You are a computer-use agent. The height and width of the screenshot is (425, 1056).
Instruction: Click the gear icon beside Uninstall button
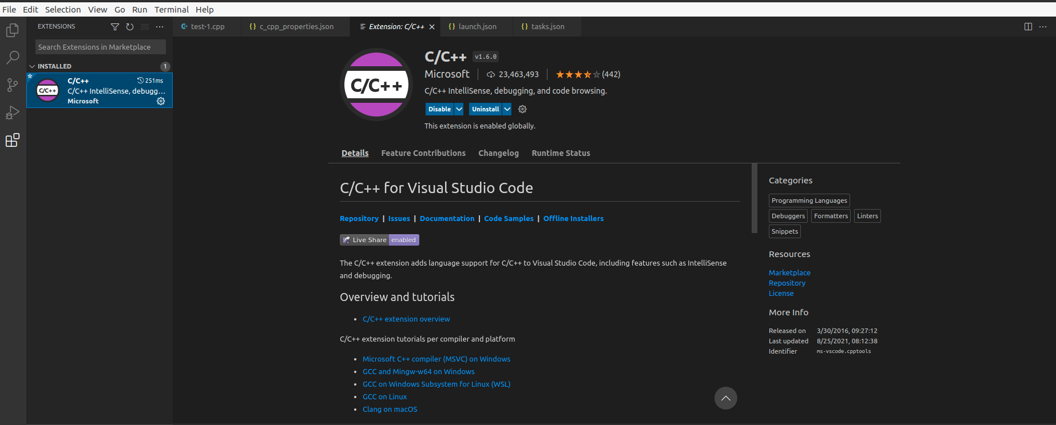522,109
